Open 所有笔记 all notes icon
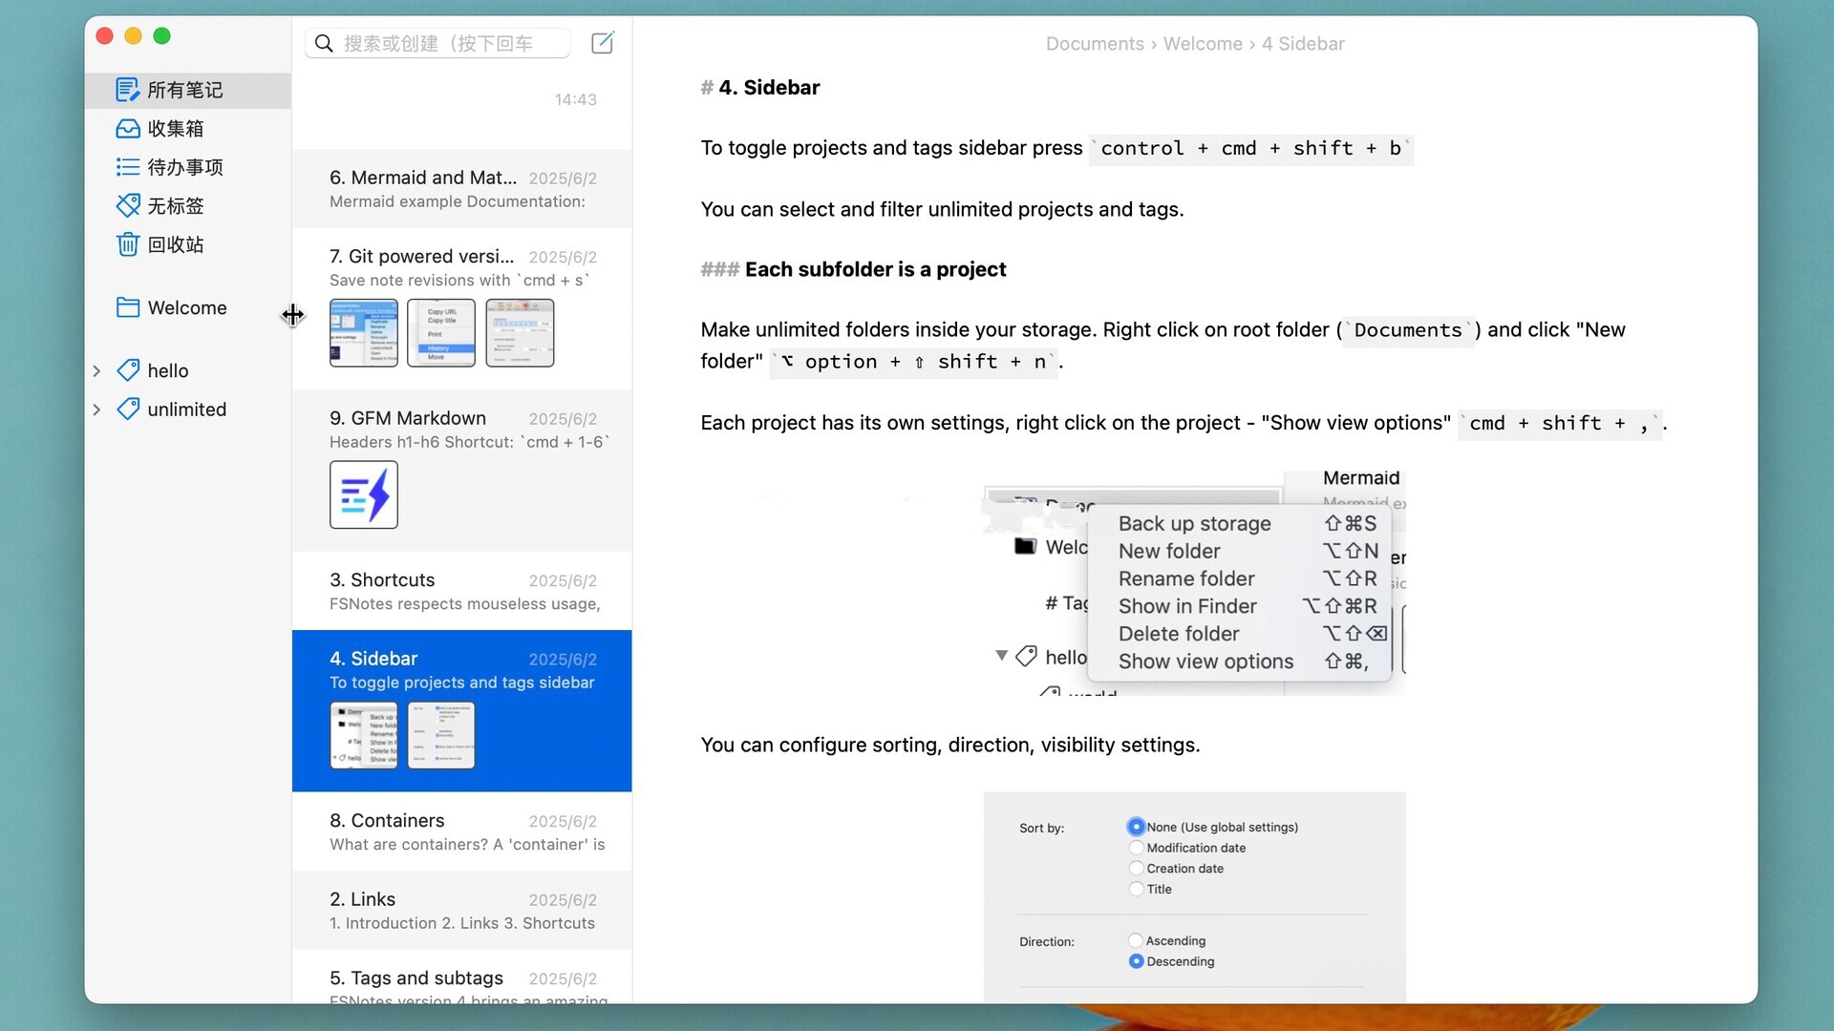 [x=127, y=90]
